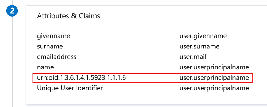Click empty middle of the red-highlighted row
This screenshot has height=107, width=267.
click(152, 78)
